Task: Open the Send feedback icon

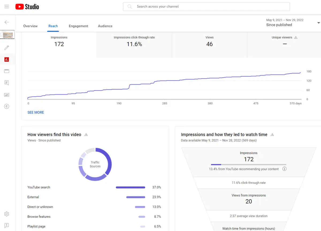Action: 6,225
